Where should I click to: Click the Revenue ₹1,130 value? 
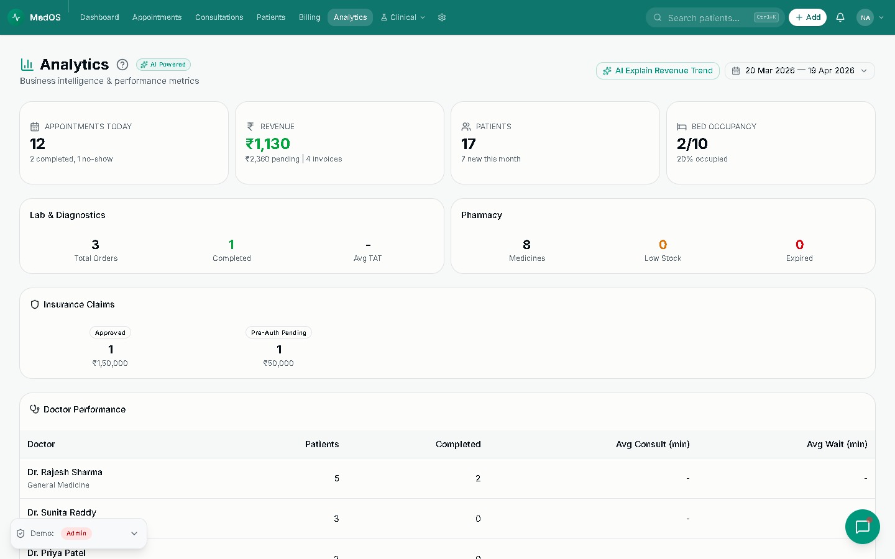click(x=268, y=144)
